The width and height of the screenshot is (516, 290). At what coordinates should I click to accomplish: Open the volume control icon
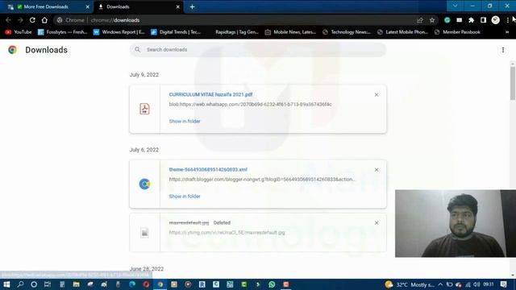(x=476, y=284)
